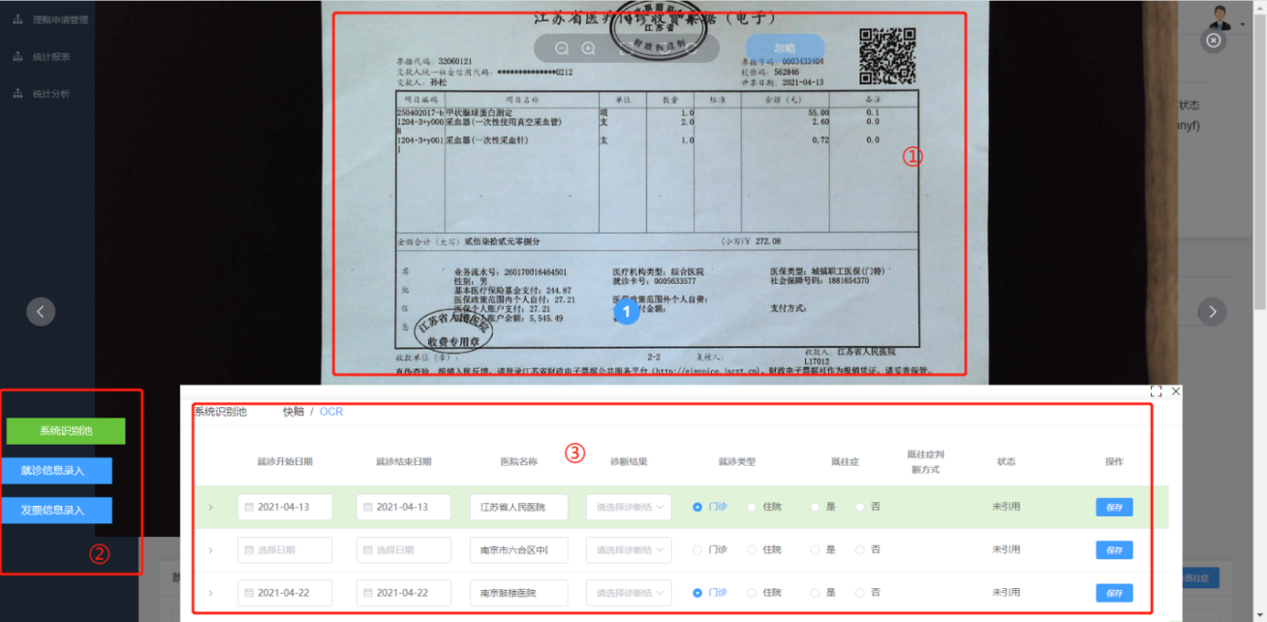
Task: Open end date picker in 江苏省人民医院 row
Action: 404,507
